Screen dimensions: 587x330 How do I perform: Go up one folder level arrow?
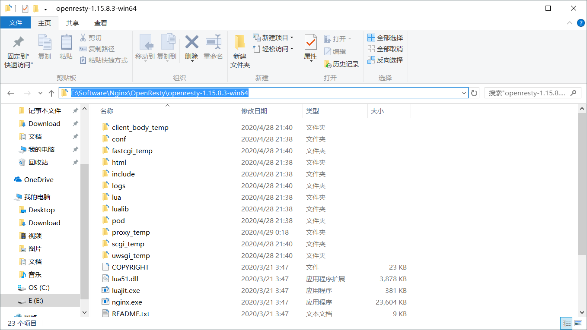coord(51,93)
